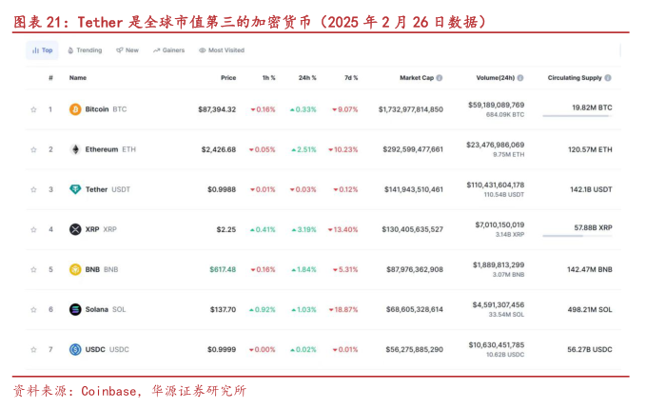Open the Gainers tab
Viewport: 646px width, 409px height.
[x=169, y=50]
